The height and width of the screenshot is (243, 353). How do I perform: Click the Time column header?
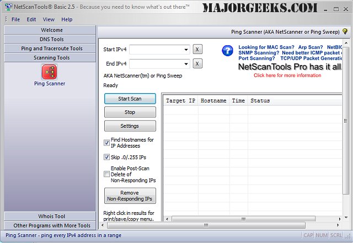(x=238, y=101)
